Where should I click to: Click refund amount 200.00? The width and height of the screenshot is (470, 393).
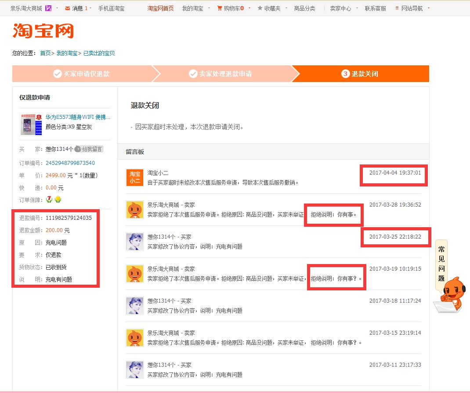[x=54, y=230]
